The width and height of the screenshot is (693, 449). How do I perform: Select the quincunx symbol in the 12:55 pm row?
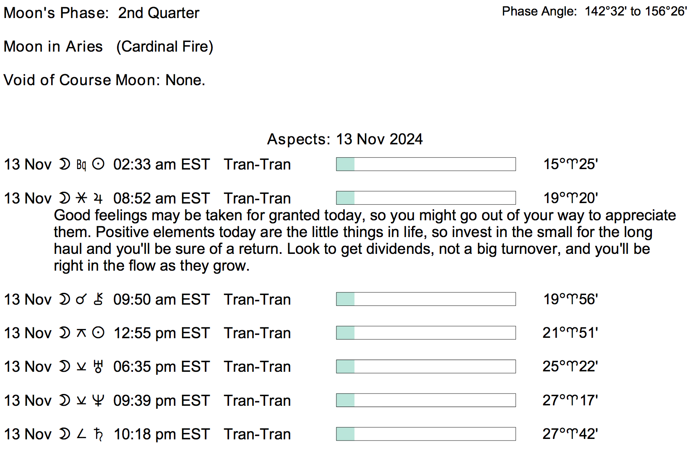coord(81,333)
